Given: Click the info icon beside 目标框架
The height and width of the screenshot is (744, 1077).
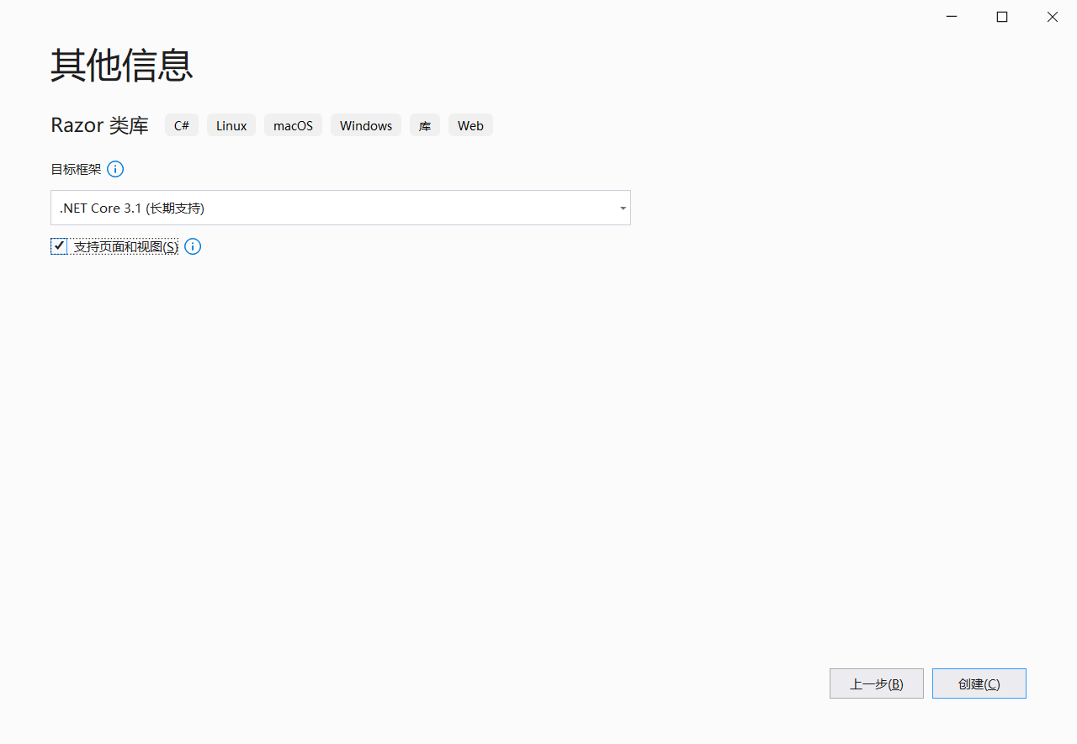Looking at the screenshot, I should [115, 169].
